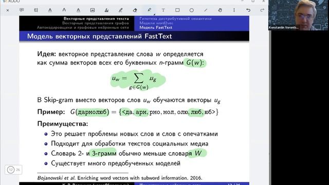329x185 pixels.
Task: Select the ellipse shape tool
Action: [192, 10]
